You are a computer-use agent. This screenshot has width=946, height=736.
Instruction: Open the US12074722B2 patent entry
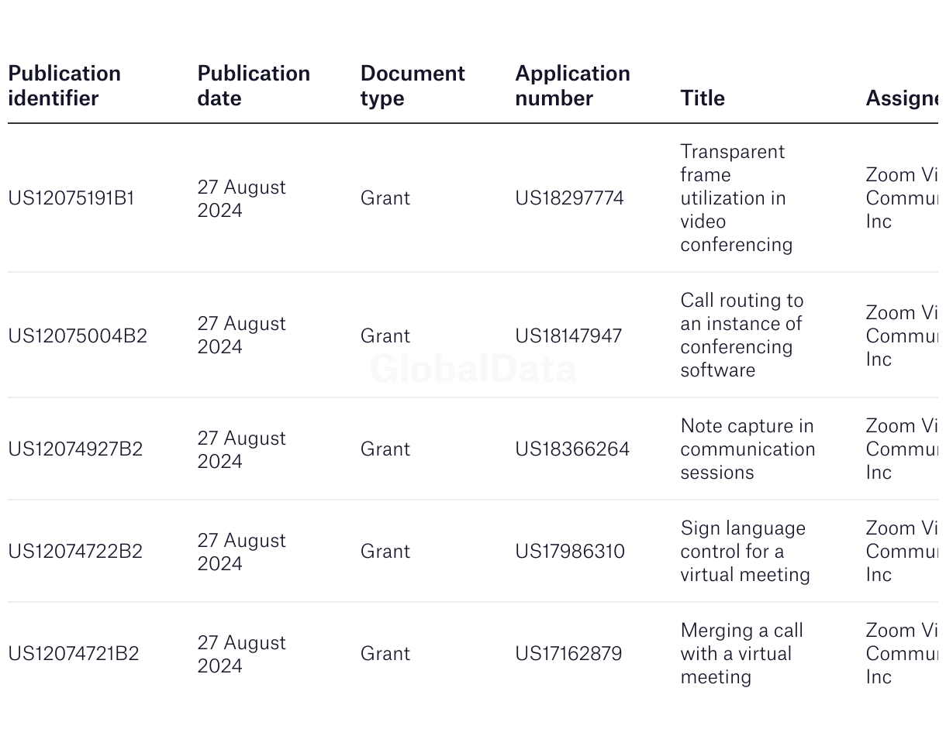tap(75, 552)
